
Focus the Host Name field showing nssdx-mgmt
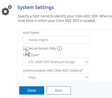[x=56, y=40]
